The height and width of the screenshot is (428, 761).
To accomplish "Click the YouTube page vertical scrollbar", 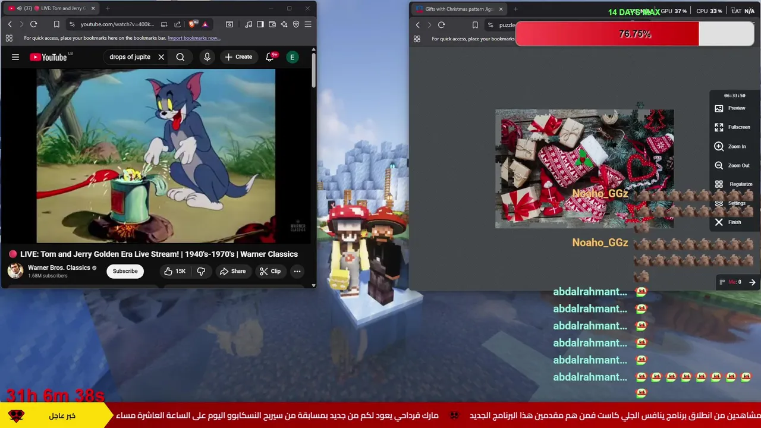I will click(x=314, y=71).
